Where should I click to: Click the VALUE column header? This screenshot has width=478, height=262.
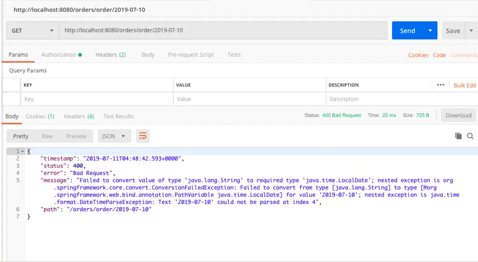183,85
